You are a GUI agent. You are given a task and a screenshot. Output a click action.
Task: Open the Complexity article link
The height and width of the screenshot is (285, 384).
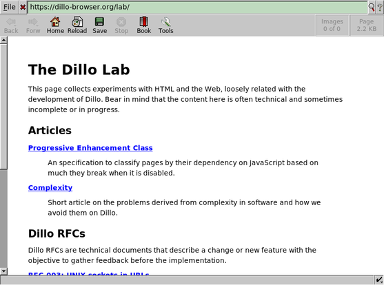click(50, 188)
